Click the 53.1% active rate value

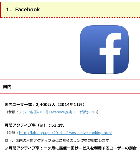[58, 125]
